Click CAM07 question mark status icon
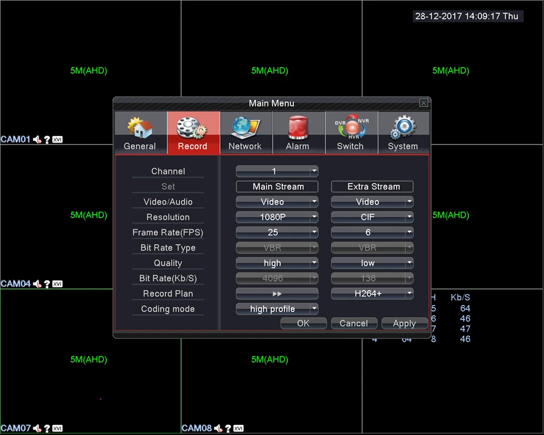This screenshot has width=544, height=435. pos(47,428)
